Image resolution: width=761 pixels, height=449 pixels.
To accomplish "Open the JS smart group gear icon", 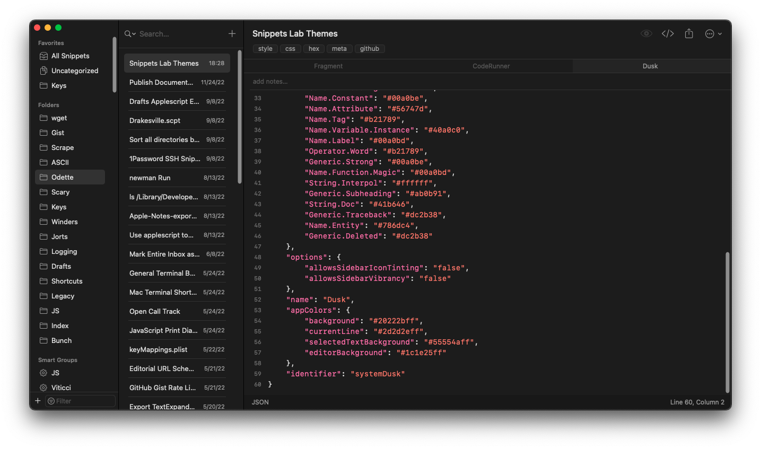I will (x=44, y=373).
